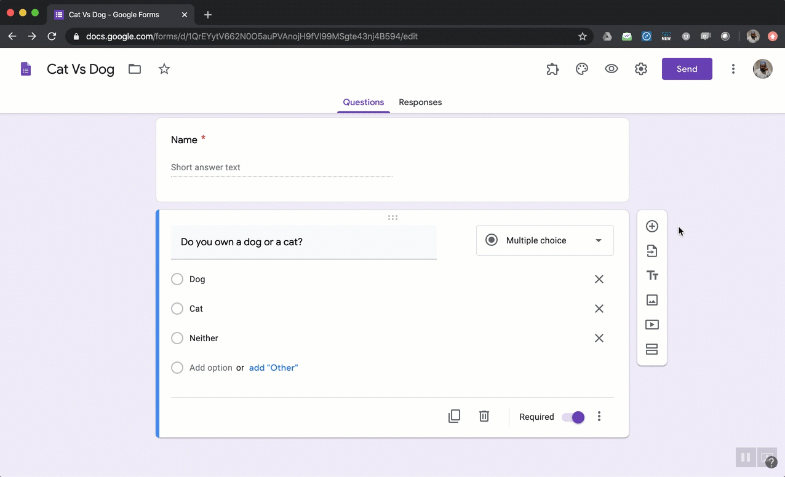Switch to the Responses tab
This screenshot has width=785, height=477.
pyautogui.click(x=420, y=102)
